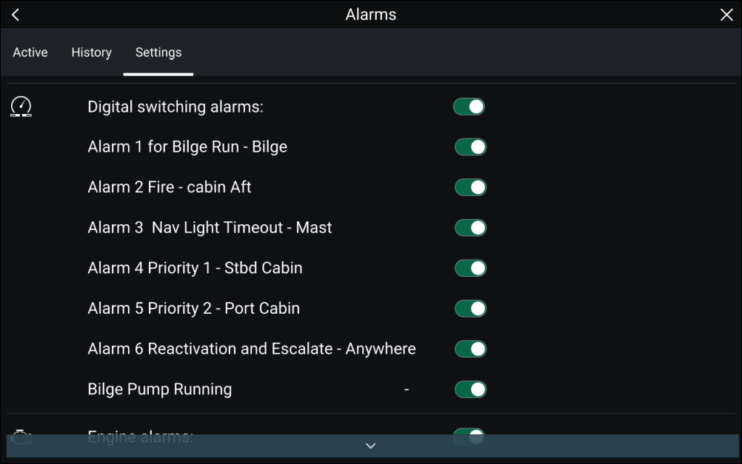Disable Alarm 1 for Bilge Run
Screen dimensions: 742x464
click(x=470, y=147)
